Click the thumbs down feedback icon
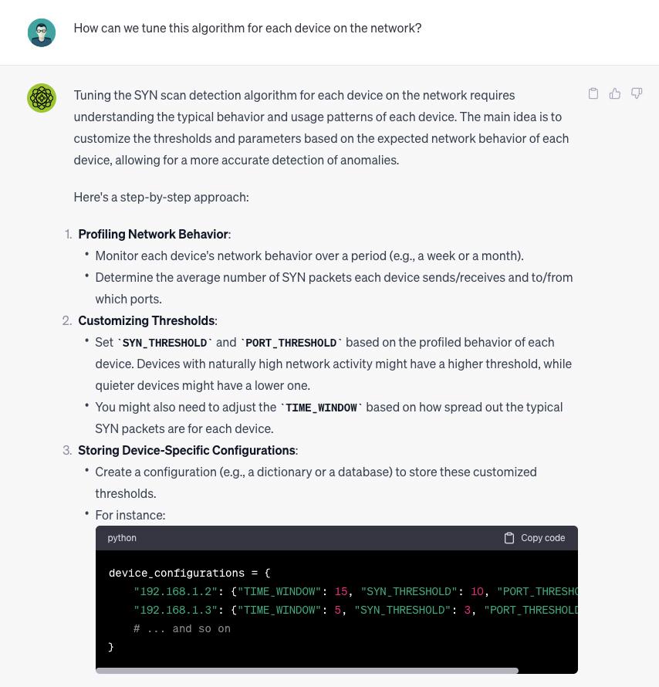 tap(637, 93)
